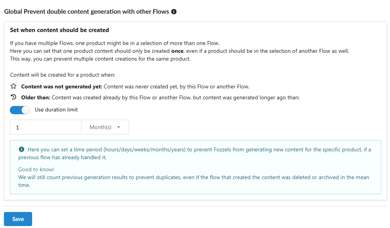Switch the blue duration limit slider control
Viewport: 390px width, 228px height.
(20, 110)
